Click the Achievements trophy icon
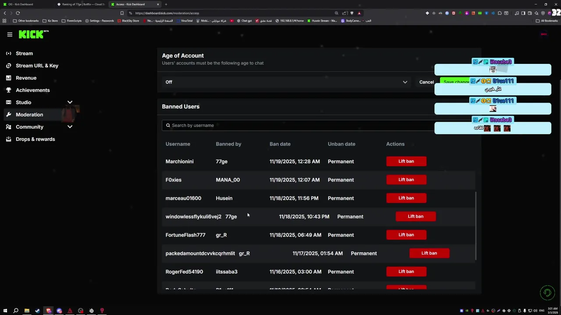The width and height of the screenshot is (561, 315). point(8,90)
